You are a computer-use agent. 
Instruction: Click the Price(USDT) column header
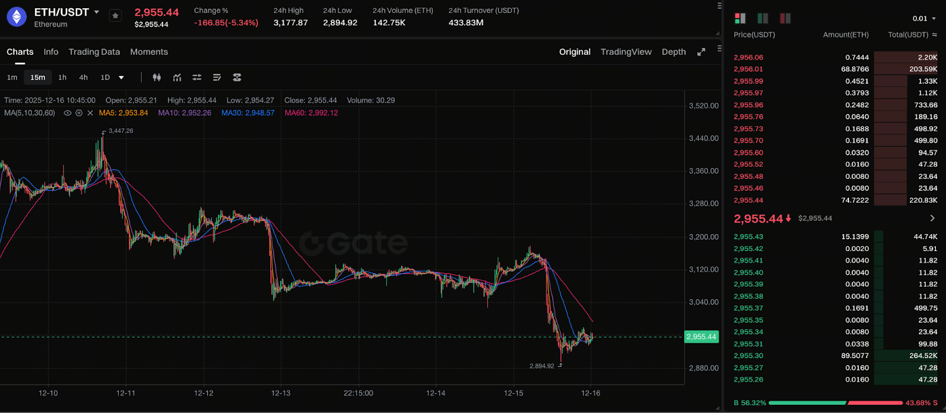(x=754, y=35)
